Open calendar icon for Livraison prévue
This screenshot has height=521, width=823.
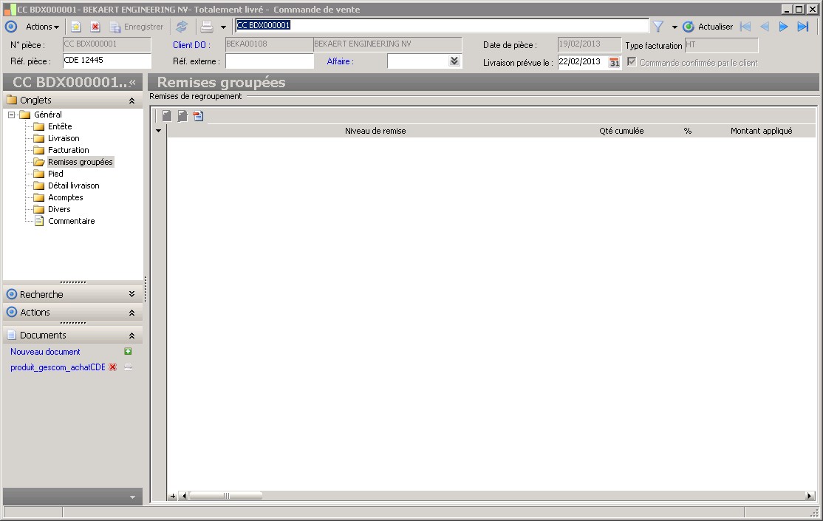click(x=614, y=63)
